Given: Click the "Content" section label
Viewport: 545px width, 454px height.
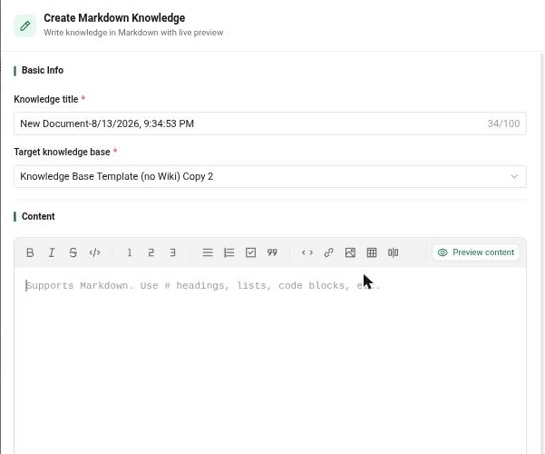Looking at the screenshot, I should pos(38,216).
